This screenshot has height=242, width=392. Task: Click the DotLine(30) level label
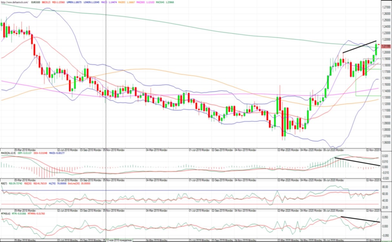tap(74, 183)
